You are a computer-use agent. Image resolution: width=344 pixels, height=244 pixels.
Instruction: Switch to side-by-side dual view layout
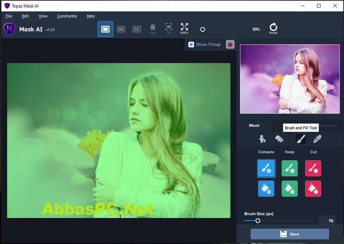tap(121, 29)
